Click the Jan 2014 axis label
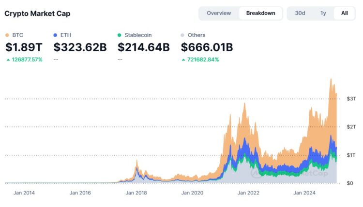This screenshot has width=363, height=207. click(x=24, y=193)
